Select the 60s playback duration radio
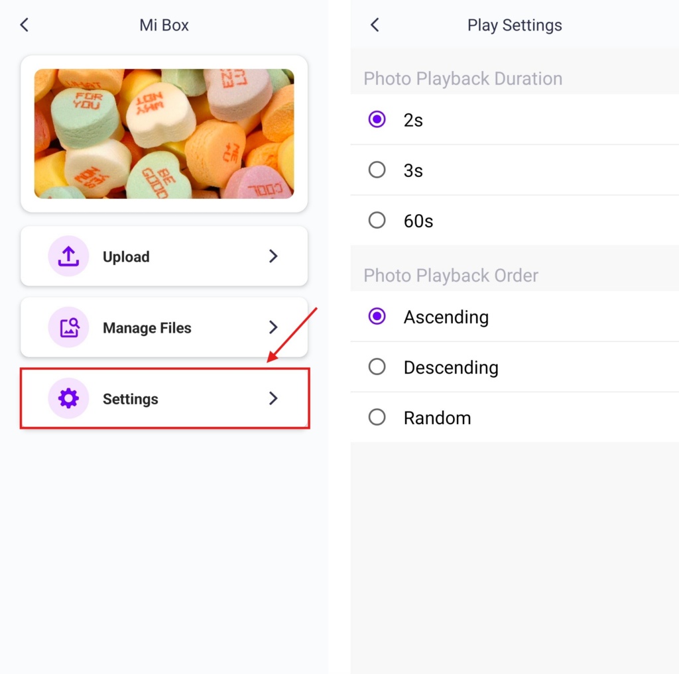 click(x=377, y=220)
